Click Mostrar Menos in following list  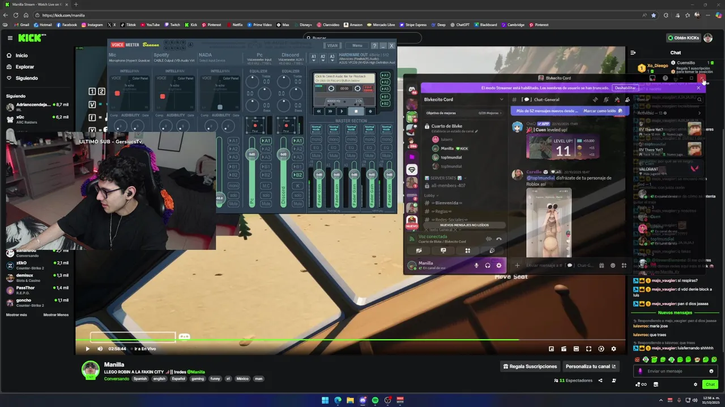pyautogui.click(x=56, y=315)
